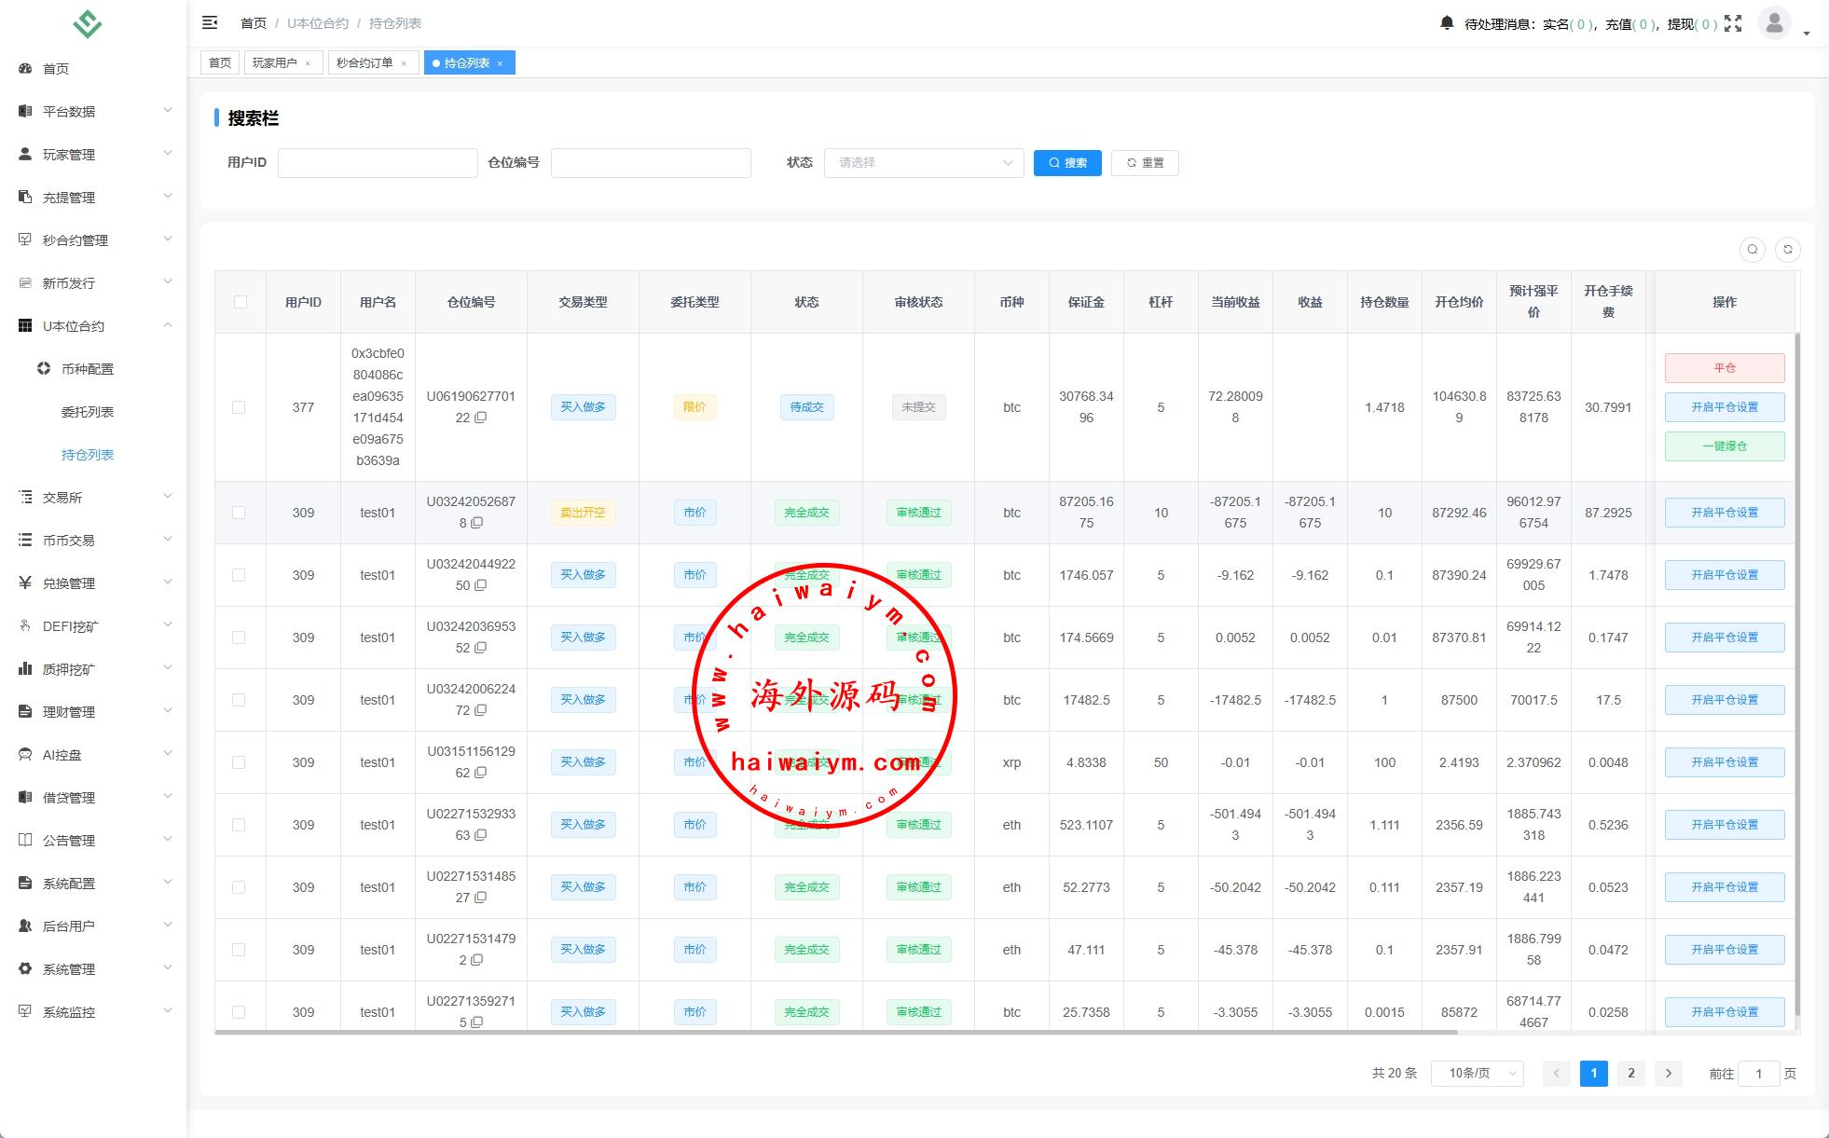The height and width of the screenshot is (1138, 1829).
Task: Switch to the 玩家用户 tab
Action: point(275,62)
